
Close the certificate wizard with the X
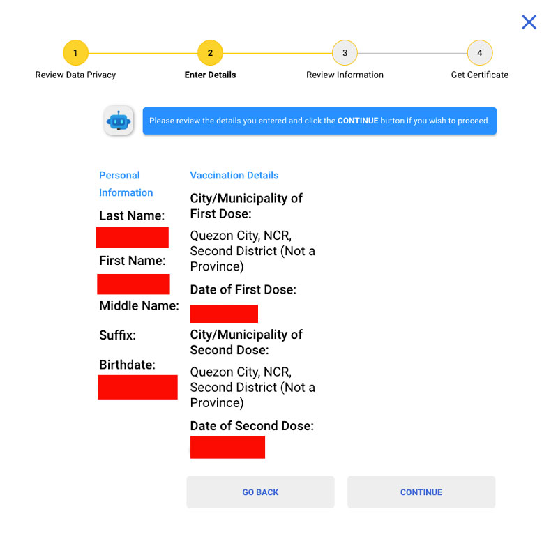(x=529, y=22)
